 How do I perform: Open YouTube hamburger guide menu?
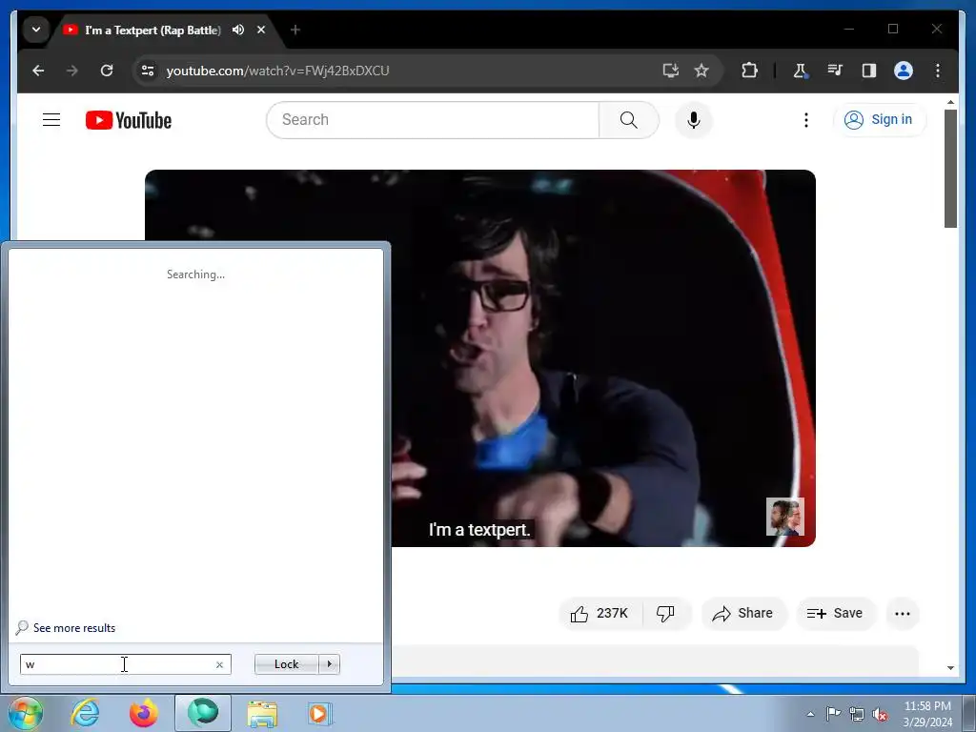coord(51,119)
